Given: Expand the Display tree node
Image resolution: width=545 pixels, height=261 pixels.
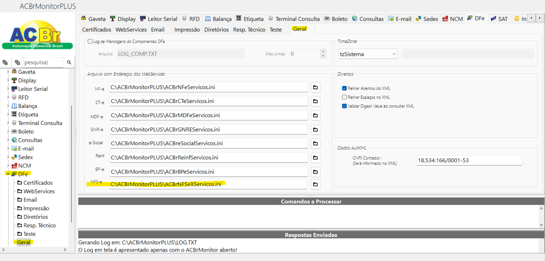Looking at the screenshot, I should [x=8, y=80].
